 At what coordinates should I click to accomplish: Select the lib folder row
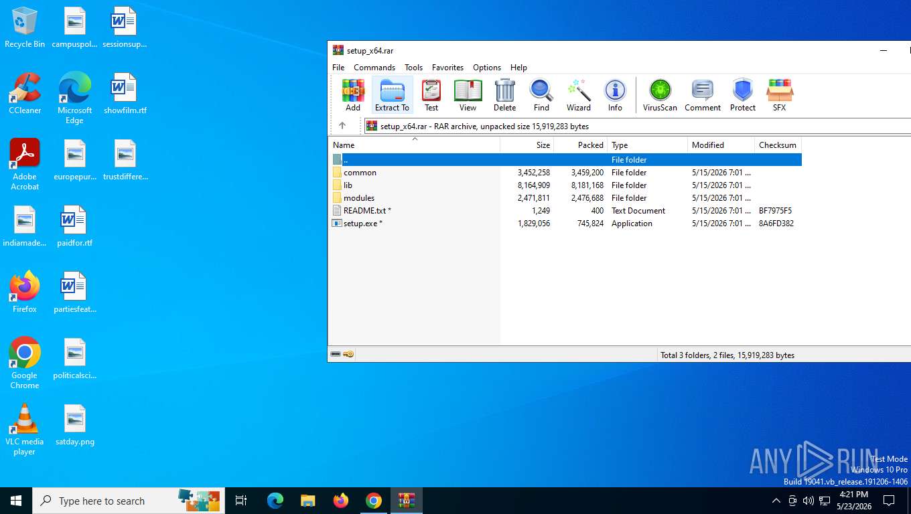(565, 185)
